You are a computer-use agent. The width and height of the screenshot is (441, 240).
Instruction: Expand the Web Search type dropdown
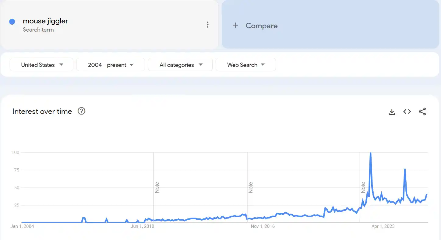pyautogui.click(x=246, y=65)
